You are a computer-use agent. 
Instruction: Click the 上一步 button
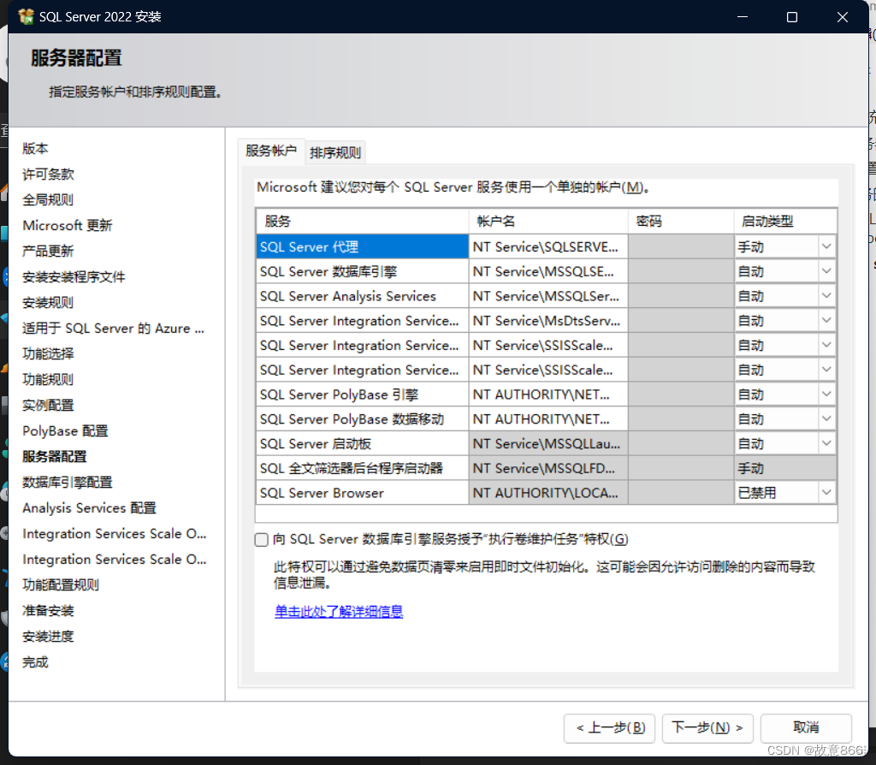(x=609, y=728)
